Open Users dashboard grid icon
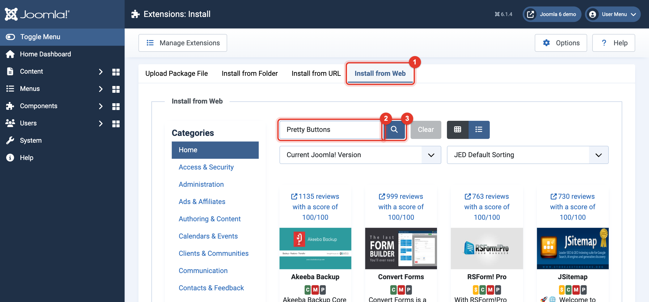The height and width of the screenshot is (302, 649). point(116,124)
